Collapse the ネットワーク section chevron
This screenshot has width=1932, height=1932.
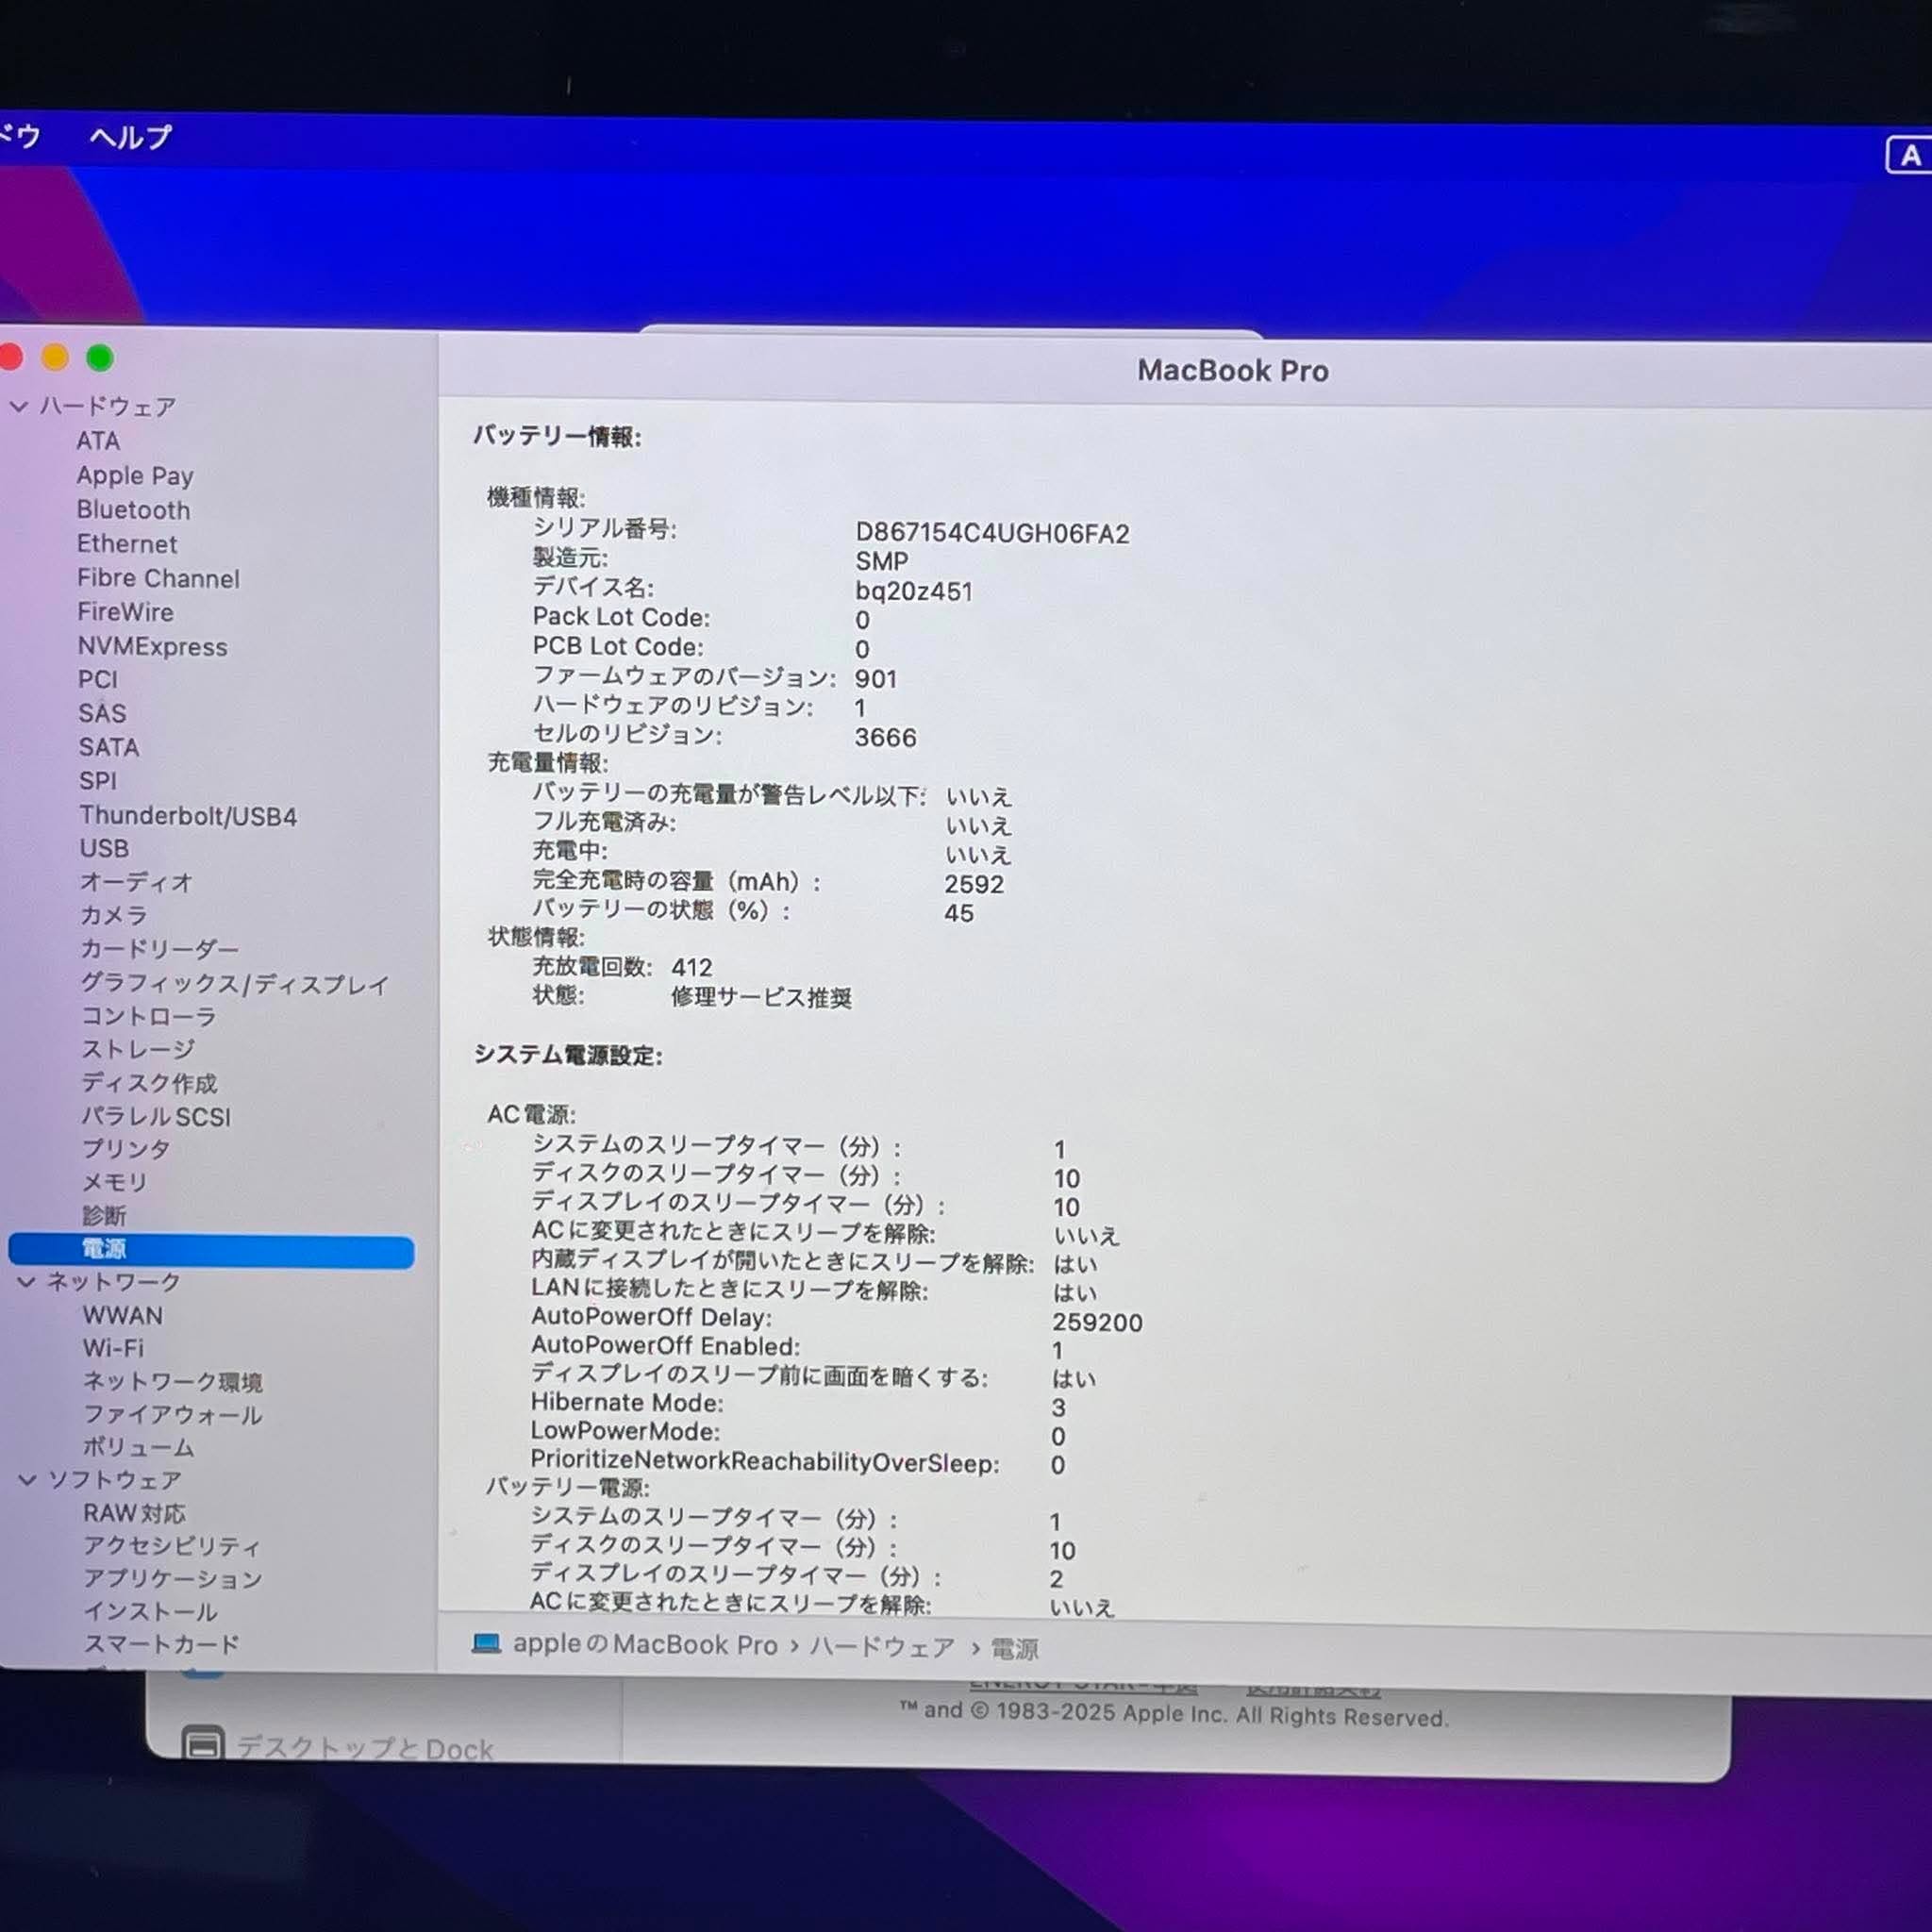[x=27, y=1281]
